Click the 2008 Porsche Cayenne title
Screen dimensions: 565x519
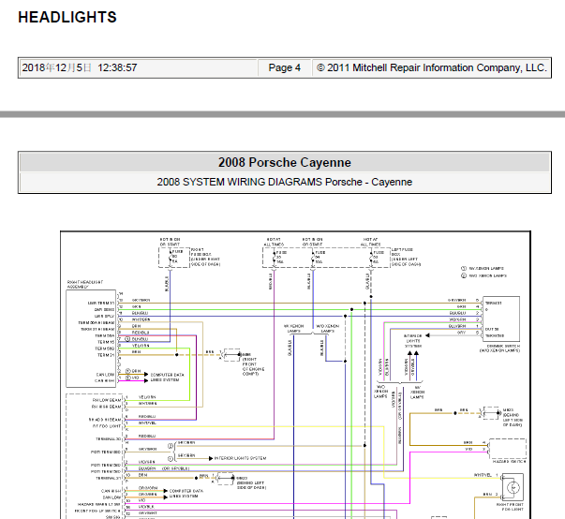click(284, 162)
